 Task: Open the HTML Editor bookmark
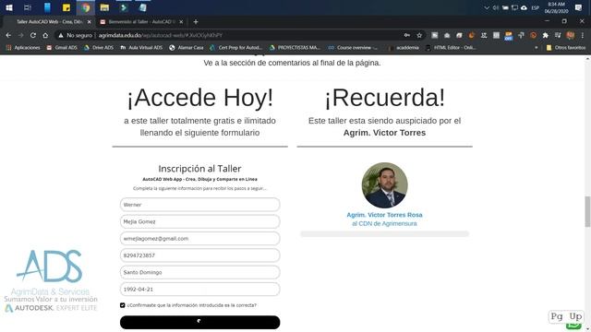pyautogui.click(x=451, y=48)
